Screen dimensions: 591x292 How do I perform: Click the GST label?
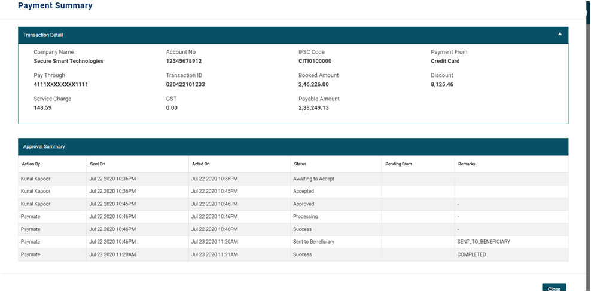click(171, 99)
